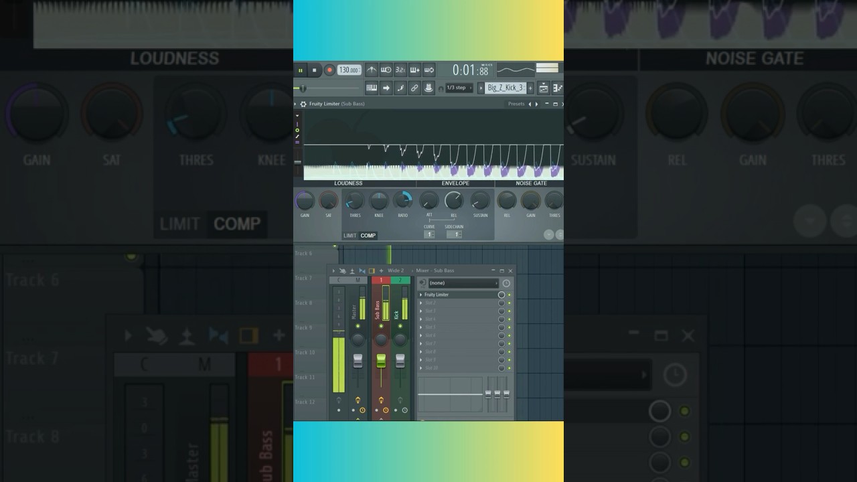Open the piano roll view icon
The image size is (857, 482).
pyautogui.click(x=557, y=88)
